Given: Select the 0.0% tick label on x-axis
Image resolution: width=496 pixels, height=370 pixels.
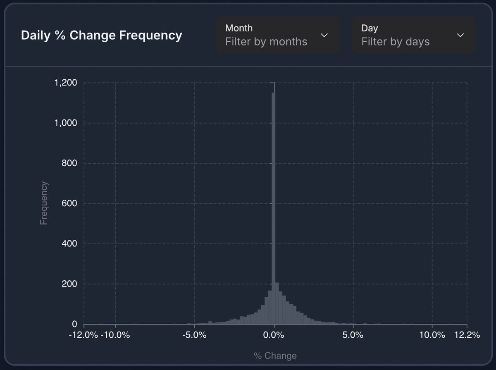Looking at the screenshot, I should [274, 336].
